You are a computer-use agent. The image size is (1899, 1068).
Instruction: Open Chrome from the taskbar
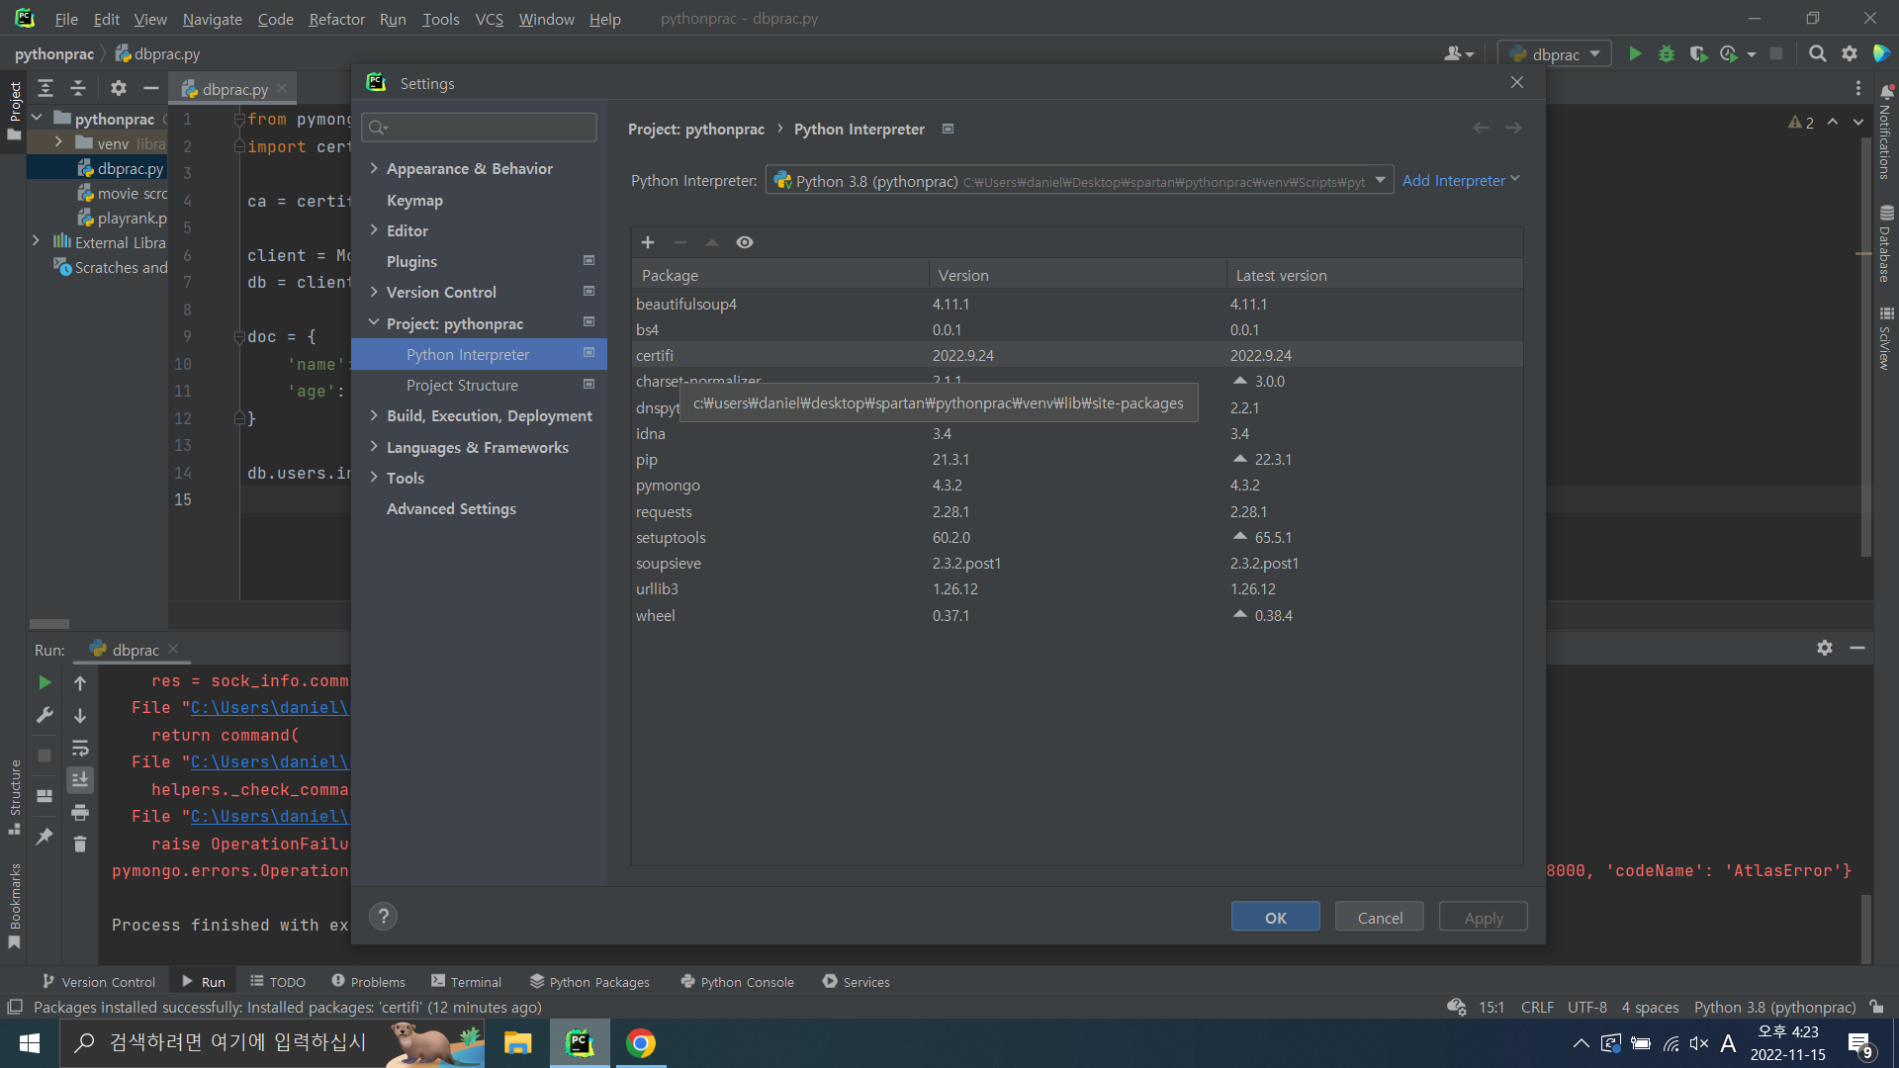click(641, 1043)
